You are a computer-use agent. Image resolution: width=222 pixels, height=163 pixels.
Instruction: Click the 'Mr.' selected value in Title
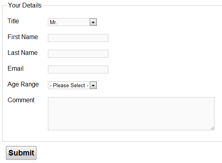[53, 22]
